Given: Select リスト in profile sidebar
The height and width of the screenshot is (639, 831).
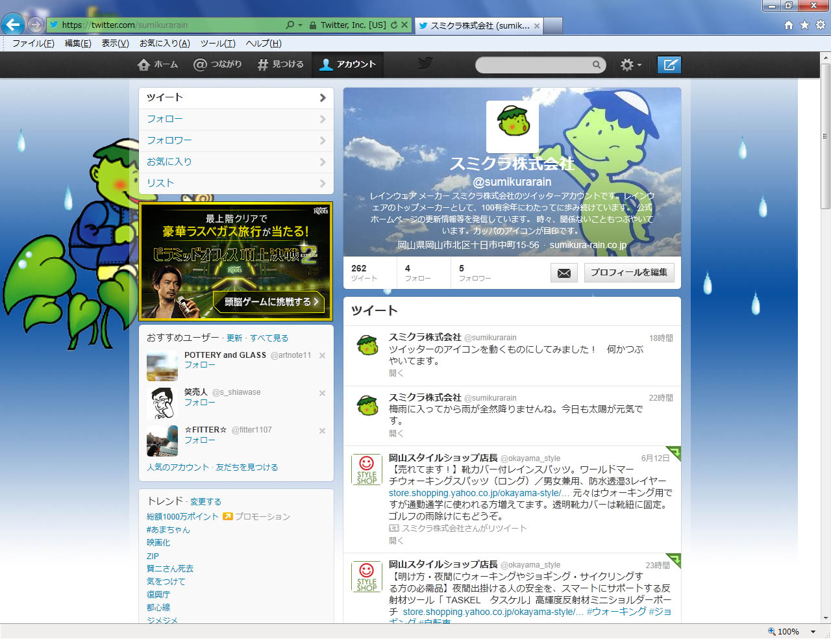Looking at the screenshot, I should (x=236, y=184).
